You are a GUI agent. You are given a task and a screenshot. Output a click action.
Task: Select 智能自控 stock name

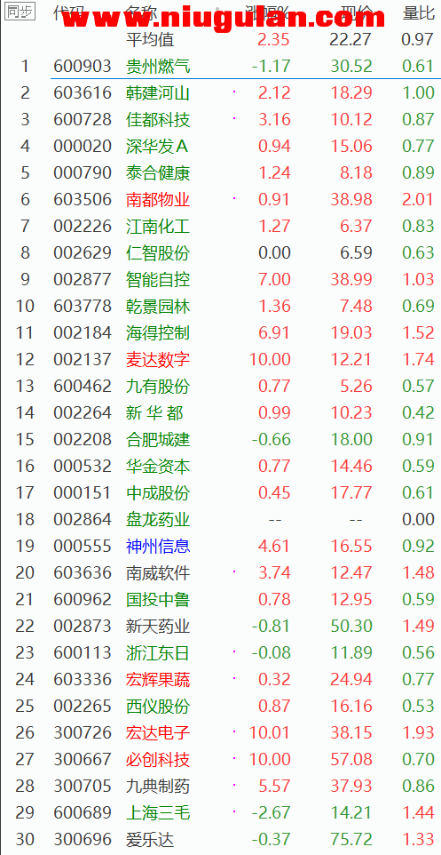pos(158,280)
